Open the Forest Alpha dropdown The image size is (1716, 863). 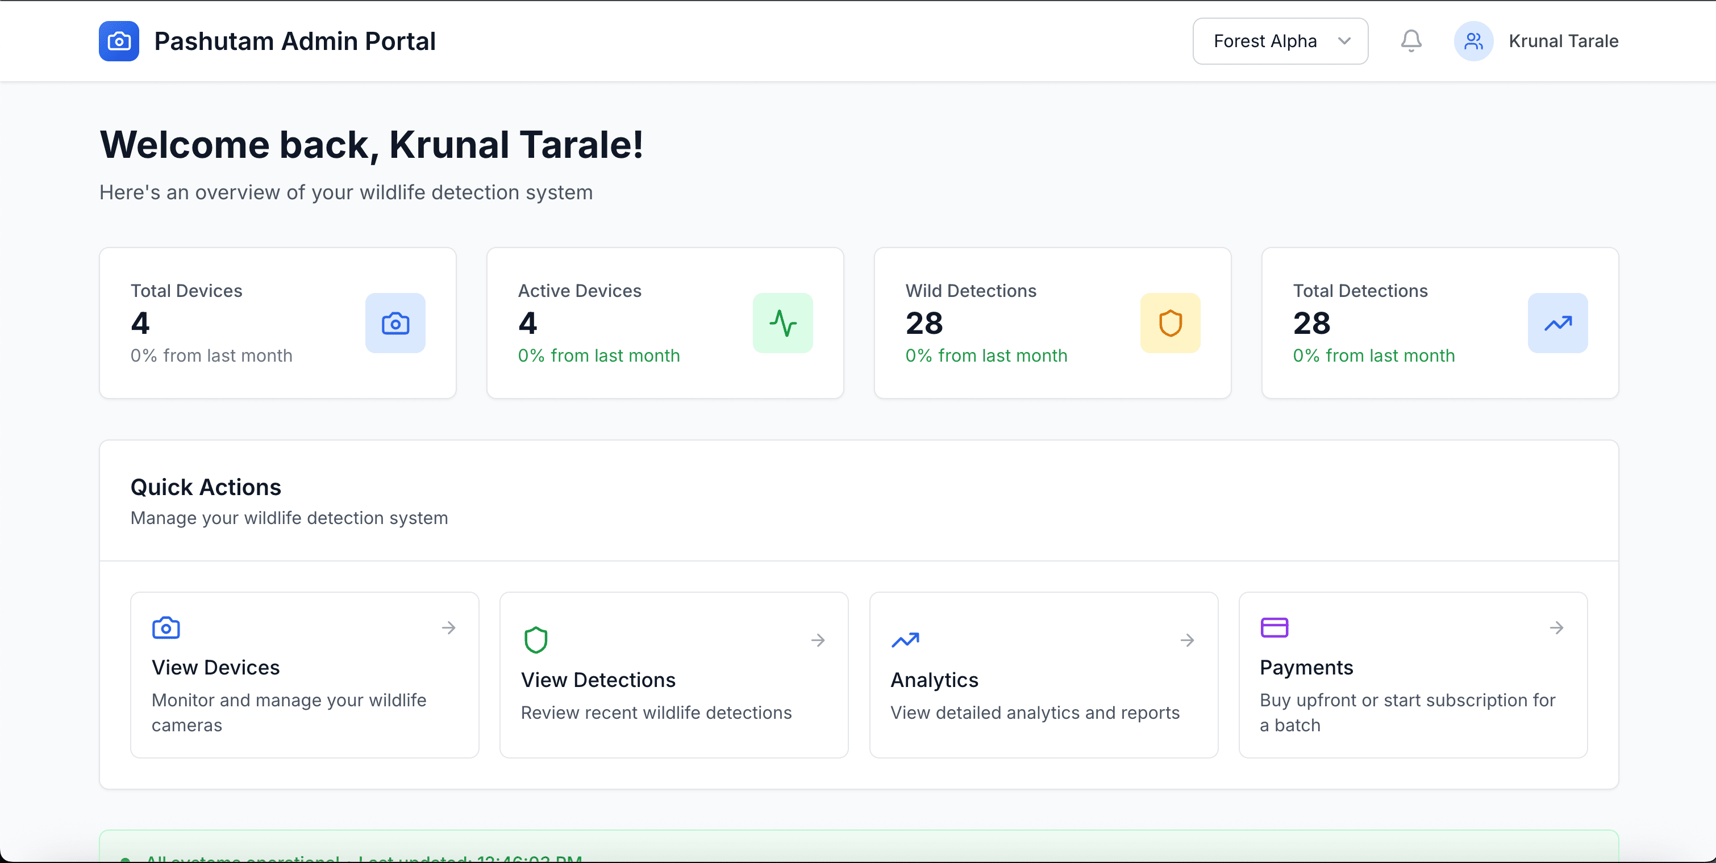point(1280,41)
